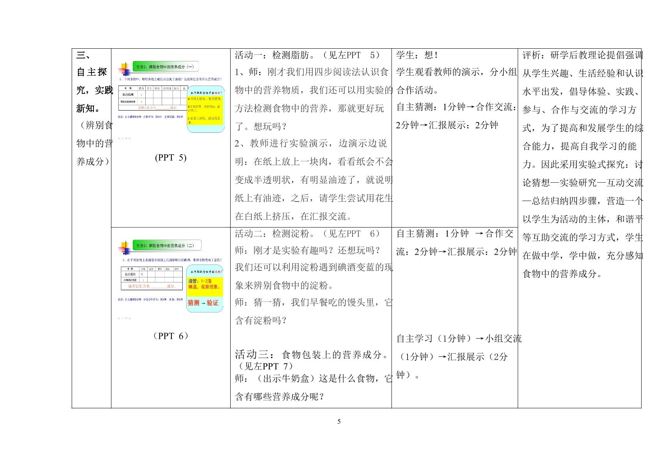Click the (PPT 5) caption

pyautogui.click(x=171, y=157)
